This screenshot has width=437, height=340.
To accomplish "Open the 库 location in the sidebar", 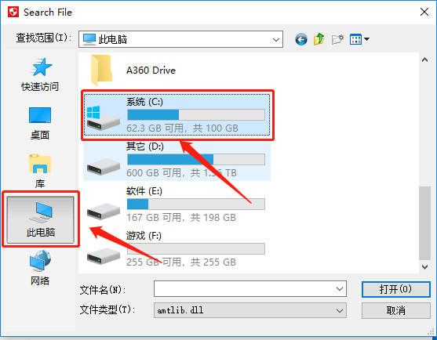I will 40,172.
